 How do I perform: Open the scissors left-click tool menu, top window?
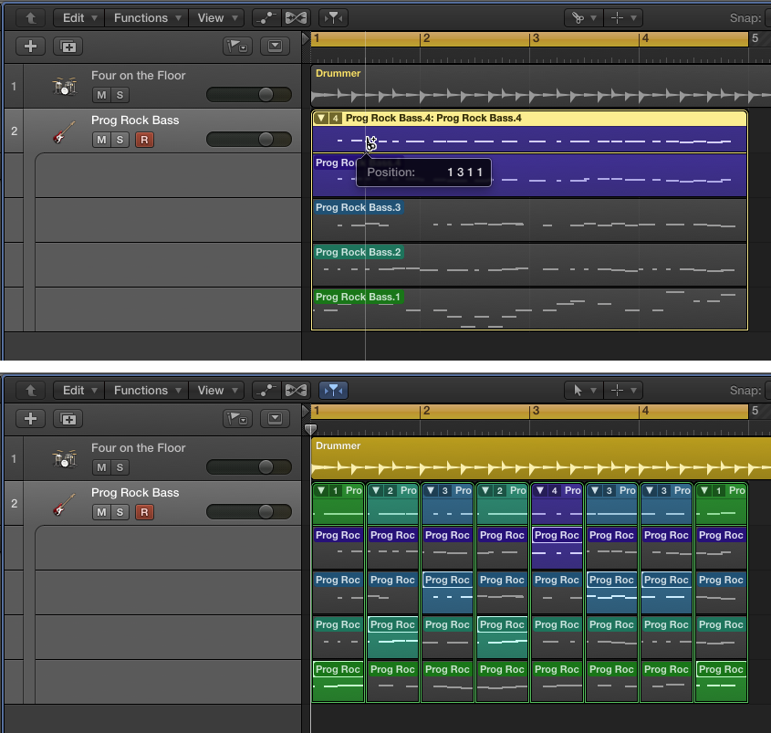(583, 18)
